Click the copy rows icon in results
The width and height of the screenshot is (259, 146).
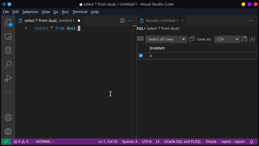pyautogui.click(x=192, y=39)
